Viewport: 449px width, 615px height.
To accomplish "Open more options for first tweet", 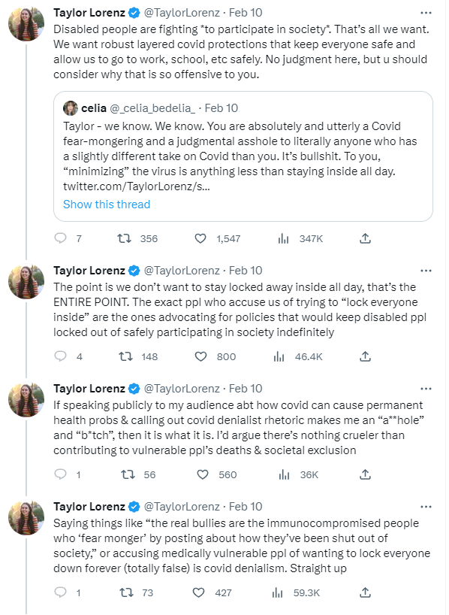I will [x=426, y=13].
